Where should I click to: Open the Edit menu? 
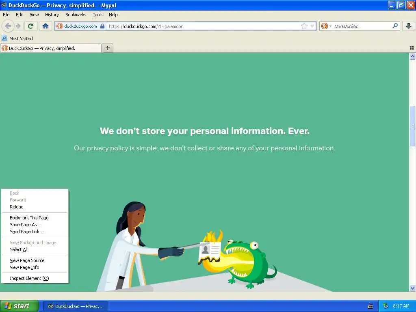click(19, 15)
